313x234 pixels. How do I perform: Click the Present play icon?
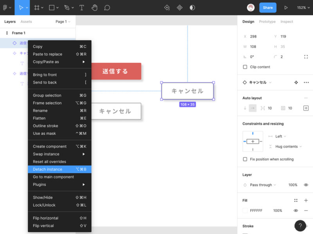click(x=286, y=7)
